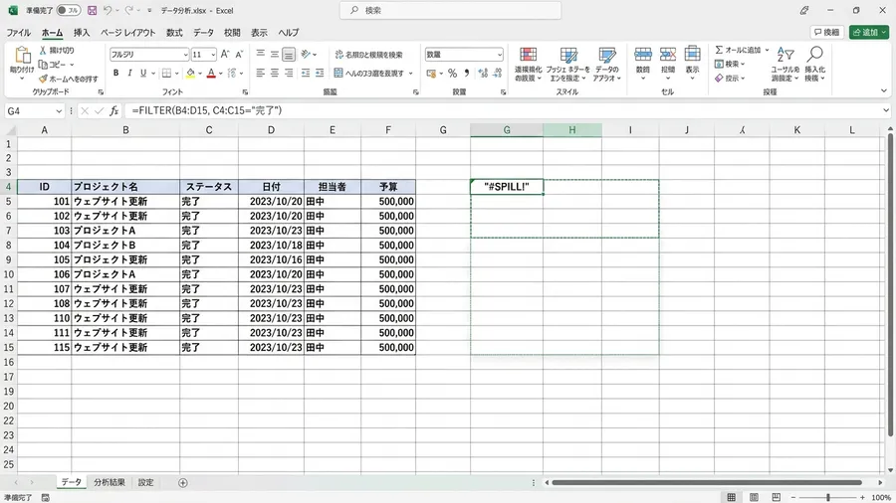Image resolution: width=896 pixels, height=503 pixels.
Task: Switch to the ページレイアウト tab
Action: point(128,33)
